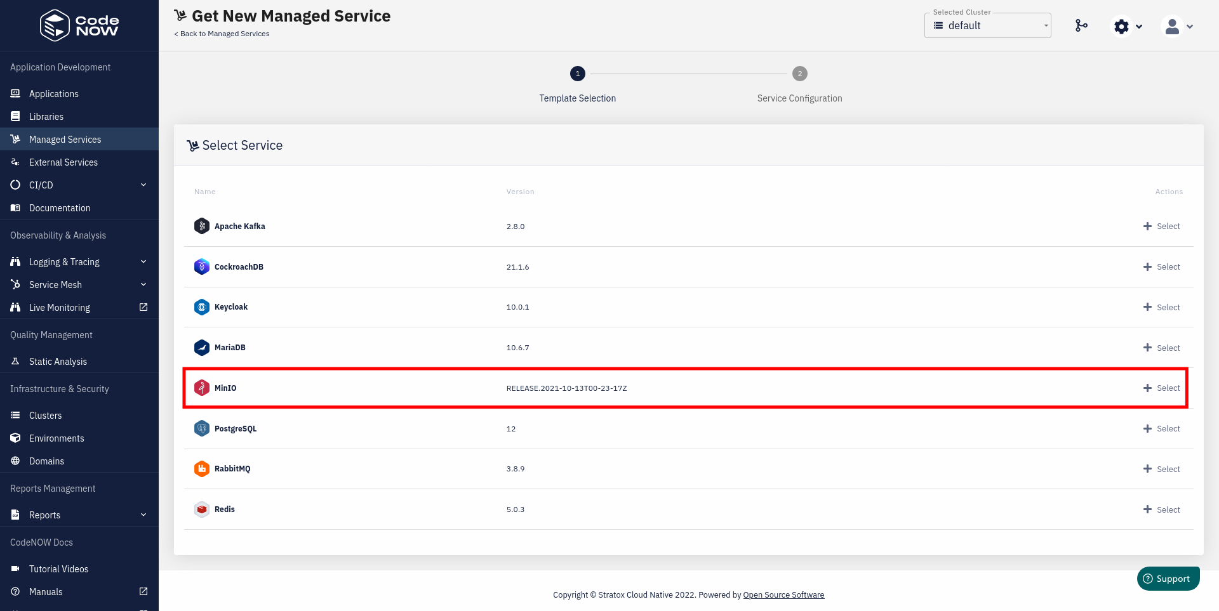Click the external link icon beside Manuals
The image size is (1219, 611).
tap(143, 591)
